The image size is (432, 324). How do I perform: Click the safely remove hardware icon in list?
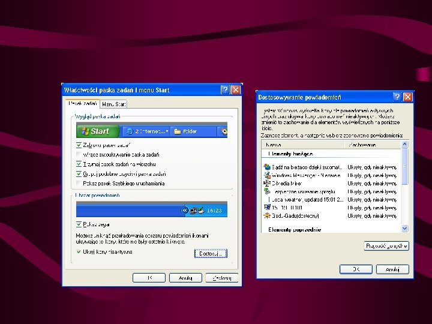coord(267,191)
